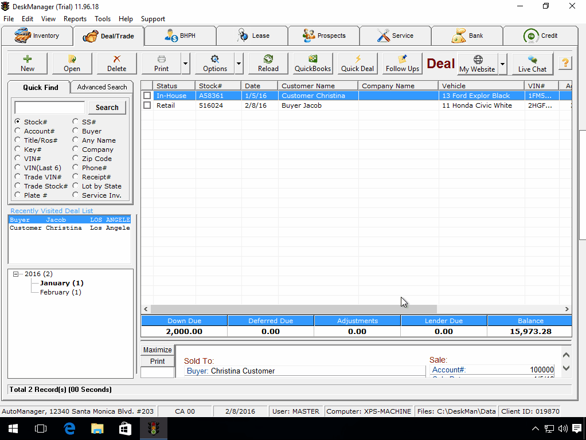Go to the Prospects tab
The width and height of the screenshot is (586, 440).
coord(324,36)
